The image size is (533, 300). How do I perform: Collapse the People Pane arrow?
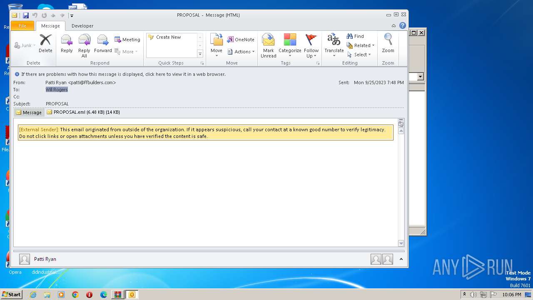coord(401,259)
